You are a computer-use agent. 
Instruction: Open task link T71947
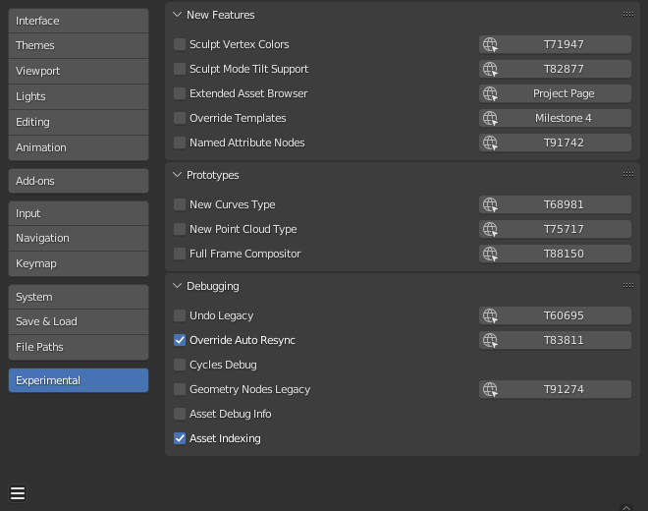tap(555, 44)
